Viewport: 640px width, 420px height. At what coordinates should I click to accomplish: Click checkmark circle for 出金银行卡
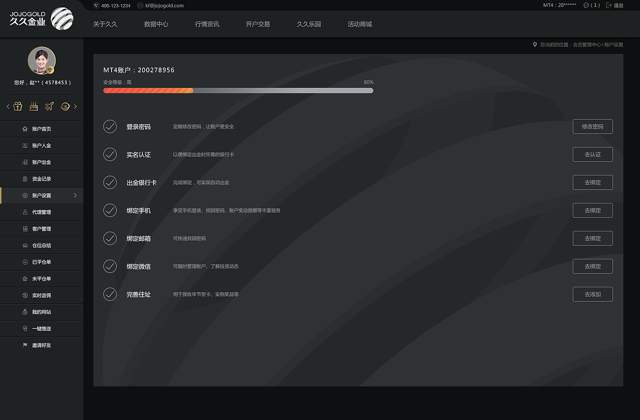click(x=110, y=182)
